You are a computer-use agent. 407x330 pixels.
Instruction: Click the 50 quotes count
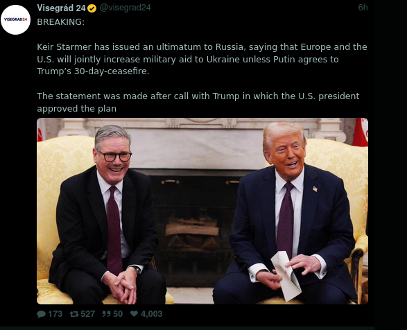click(x=118, y=314)
